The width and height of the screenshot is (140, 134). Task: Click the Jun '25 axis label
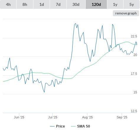click(19, 117)
